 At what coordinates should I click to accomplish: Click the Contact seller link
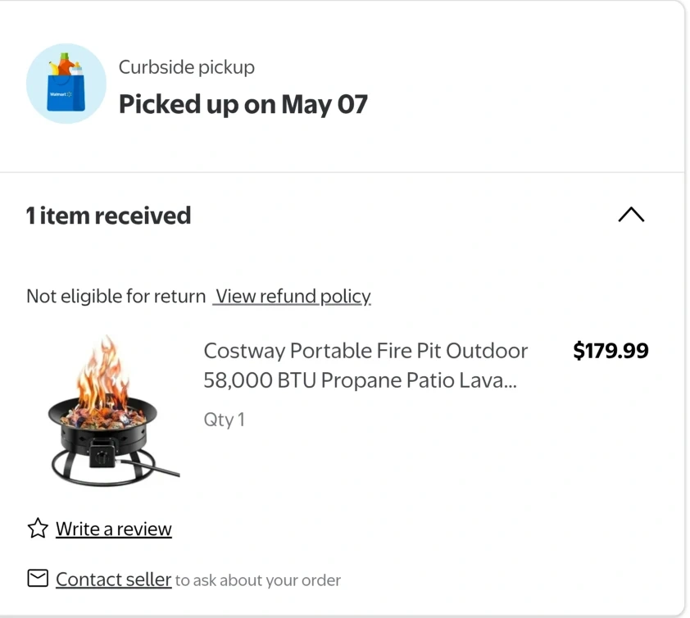113,580
